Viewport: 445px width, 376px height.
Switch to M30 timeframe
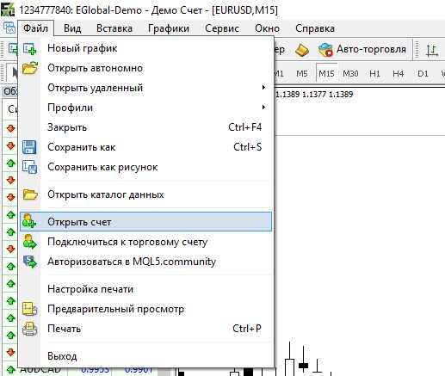pyautogui.click(x=350, y=74)
